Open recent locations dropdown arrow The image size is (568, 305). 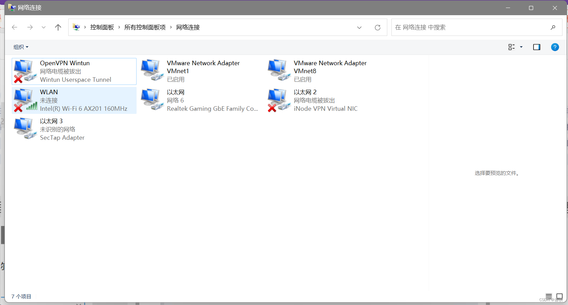43,27
